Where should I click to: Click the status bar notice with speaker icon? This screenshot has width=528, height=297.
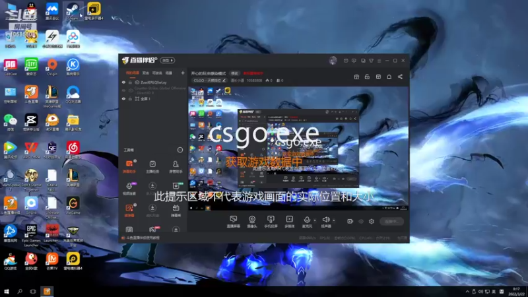tap(141, 238)
